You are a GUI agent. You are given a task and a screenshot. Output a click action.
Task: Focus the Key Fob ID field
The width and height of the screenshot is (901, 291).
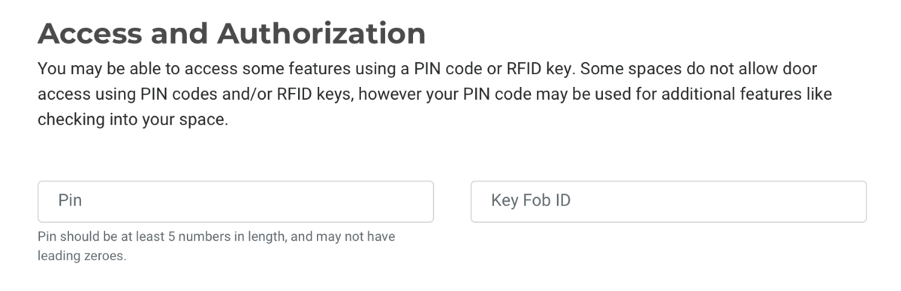pos(668,201)
